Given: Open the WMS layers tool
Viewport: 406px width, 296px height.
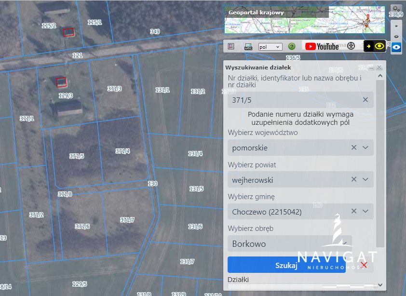Looking at the screenshot, I should 248,46.
